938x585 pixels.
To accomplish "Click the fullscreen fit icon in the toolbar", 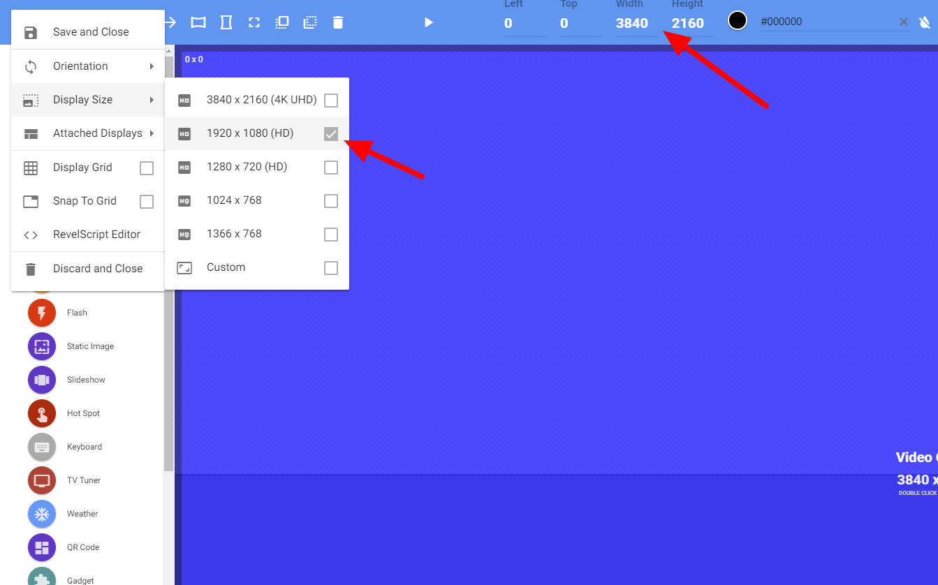I will (x=254, y=22).
